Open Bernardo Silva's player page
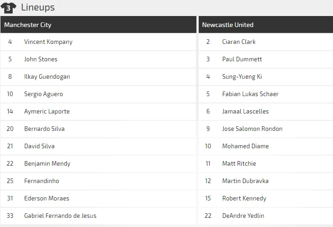 [x=44, y=129]
